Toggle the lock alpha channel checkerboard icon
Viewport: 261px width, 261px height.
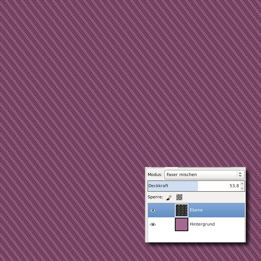pos(179,197)
